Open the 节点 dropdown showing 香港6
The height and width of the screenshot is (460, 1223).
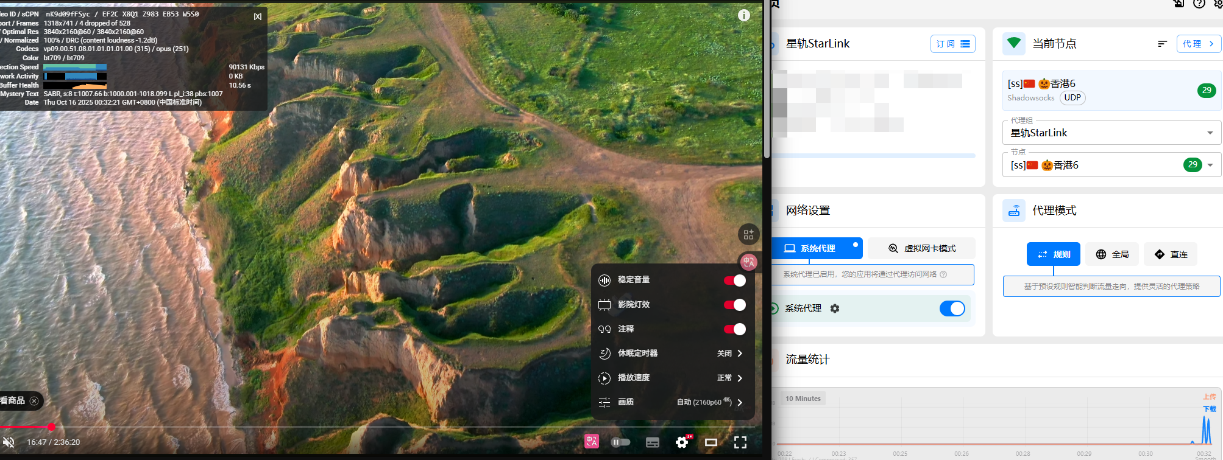click(x=1111, y=165)
